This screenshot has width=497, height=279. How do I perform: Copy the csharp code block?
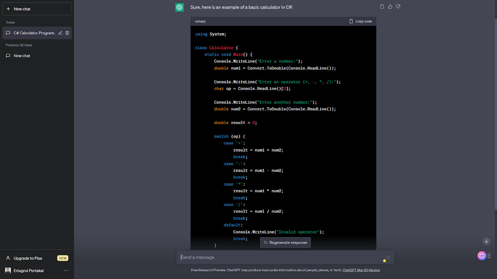361,21
